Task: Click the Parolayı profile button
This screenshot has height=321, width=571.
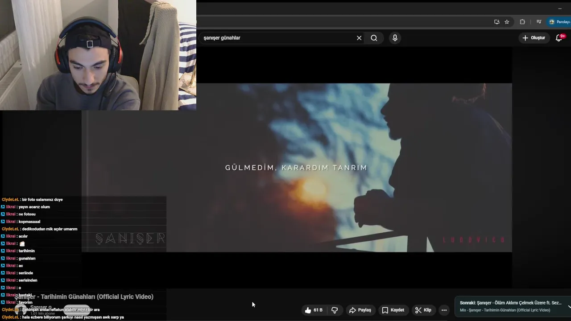Action: click(x=559, y=22)
